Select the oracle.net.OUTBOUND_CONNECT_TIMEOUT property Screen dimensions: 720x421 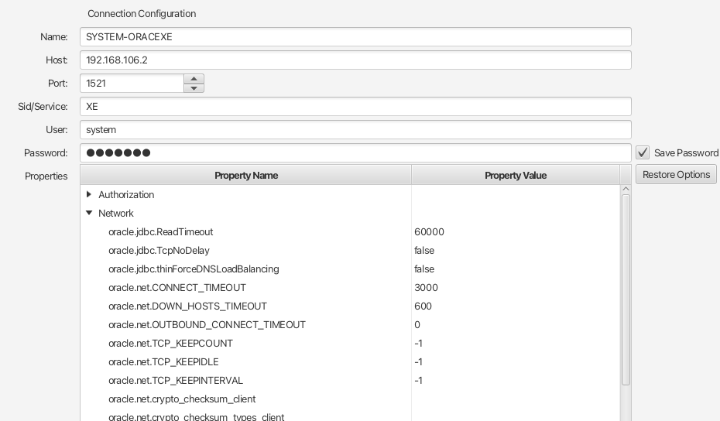[207, 324]
